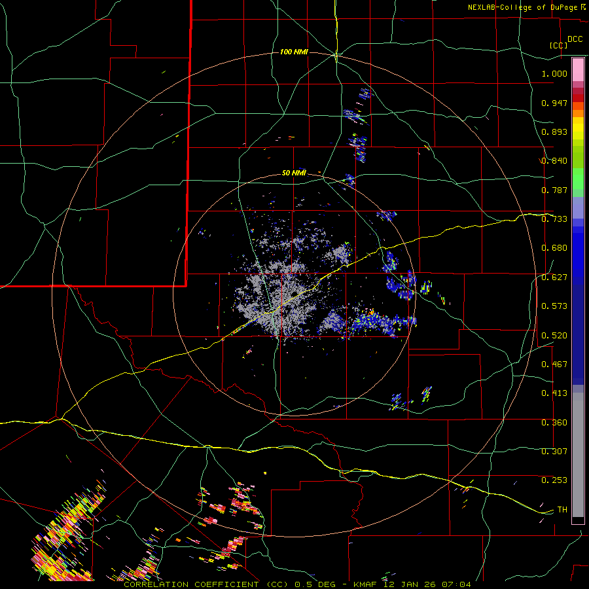Click the pink segment of the color scale
This screenshot has width=589, height=589.
(x=578, y=70)
